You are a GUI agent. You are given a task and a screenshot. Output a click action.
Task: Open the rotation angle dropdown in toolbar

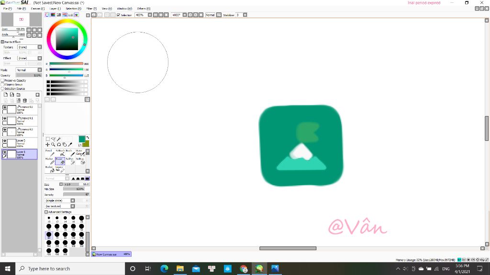click(185, 15)
